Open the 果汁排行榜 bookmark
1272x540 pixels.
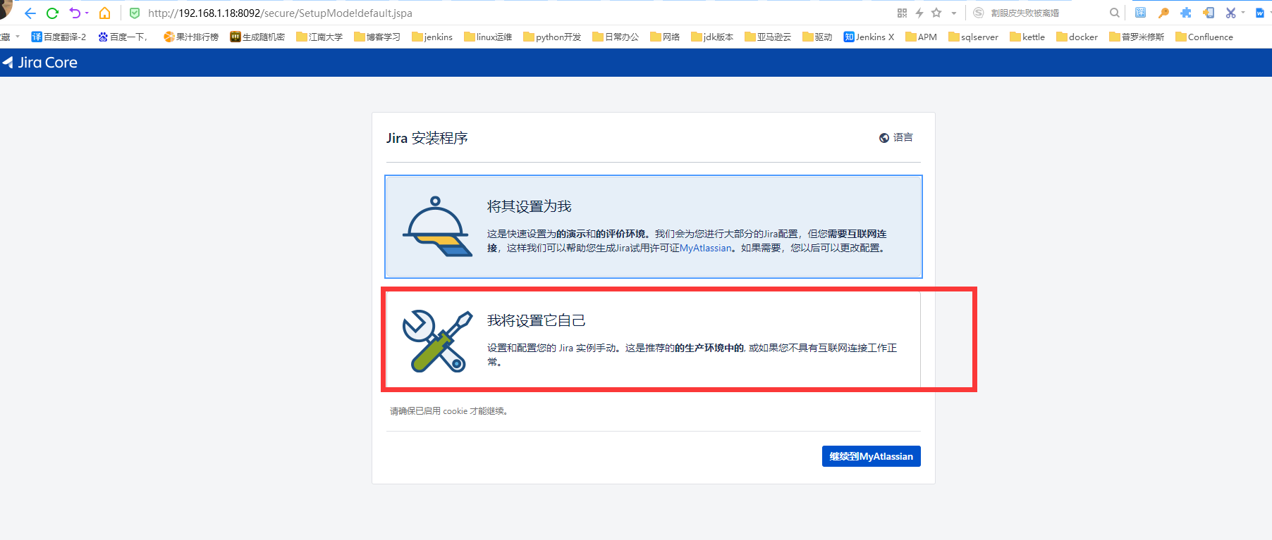[191, 37]
